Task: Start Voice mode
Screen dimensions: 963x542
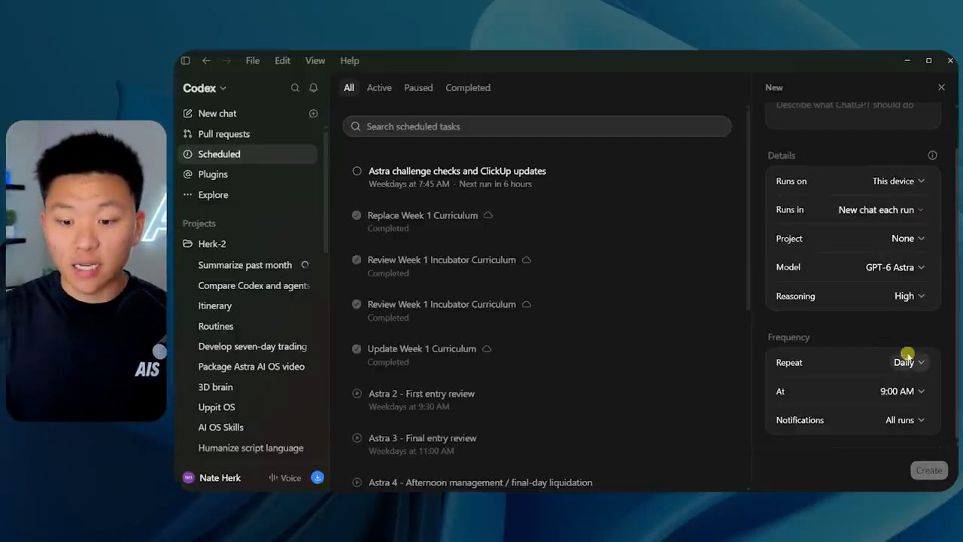Action: pos(285,478)
